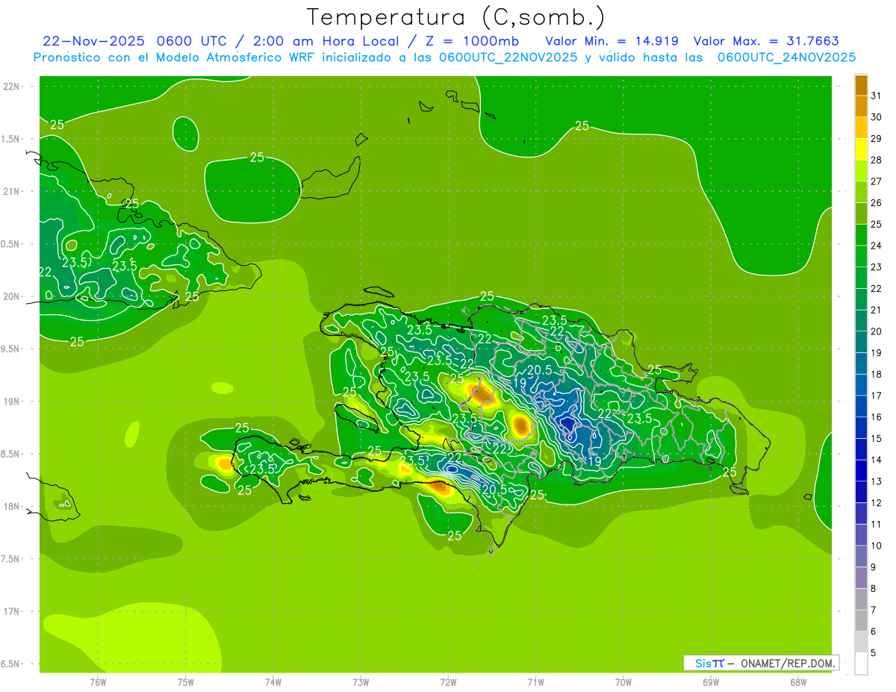The height and width of the screenshot is (692, 896).
Task: Pick the white swatch at colorbar bottom
Action: [861, 663]
